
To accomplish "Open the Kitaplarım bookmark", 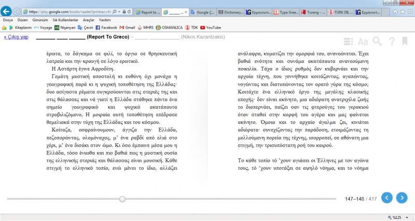I will pos(20,27).
